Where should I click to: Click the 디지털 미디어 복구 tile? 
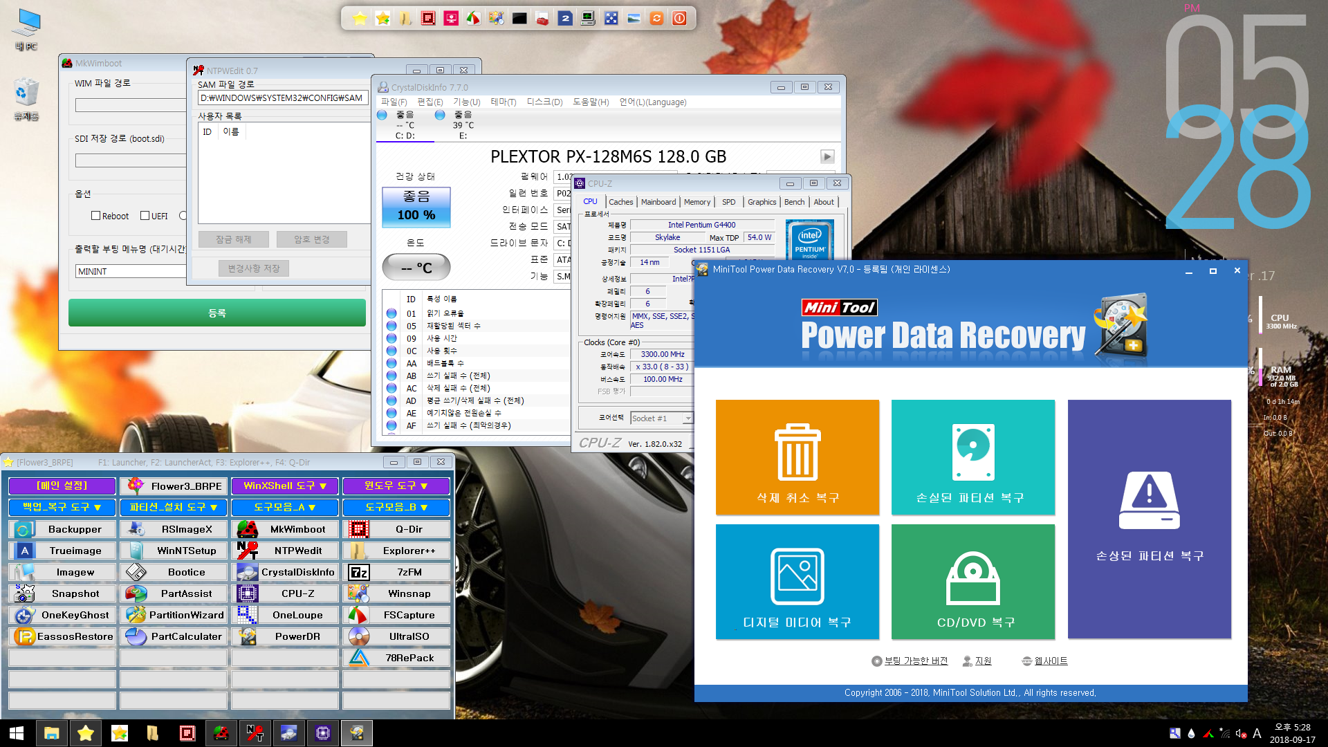pyautogui.click(x=797, y=582)
